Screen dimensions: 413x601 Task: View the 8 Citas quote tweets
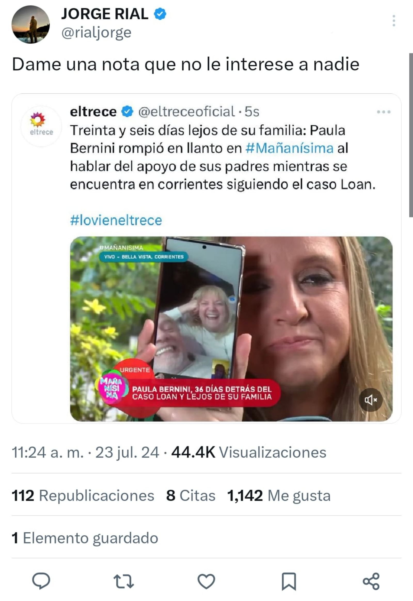pos(191,495)
